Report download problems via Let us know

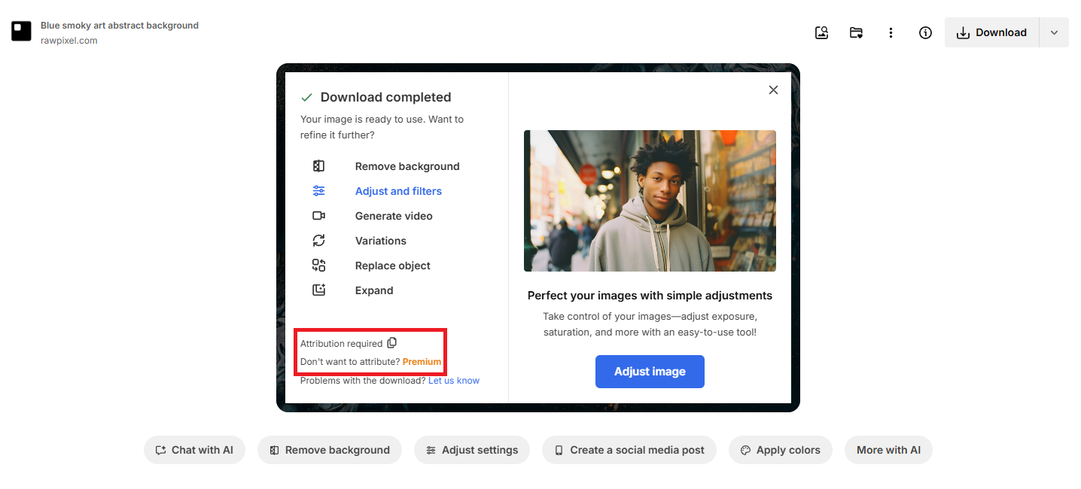[x=453, y=380]
